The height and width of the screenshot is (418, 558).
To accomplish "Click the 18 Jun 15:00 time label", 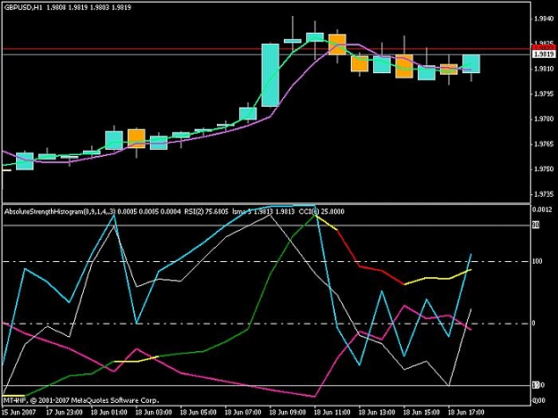I will point(421,413).
